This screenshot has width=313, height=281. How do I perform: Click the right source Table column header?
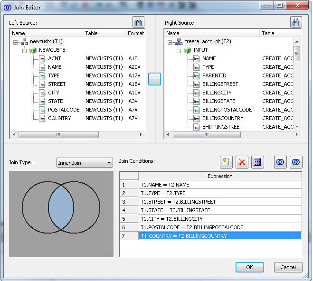(280, 33)
